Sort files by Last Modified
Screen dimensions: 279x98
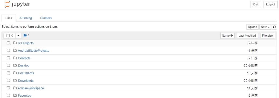pyautogui.click(x=247, y=36)
